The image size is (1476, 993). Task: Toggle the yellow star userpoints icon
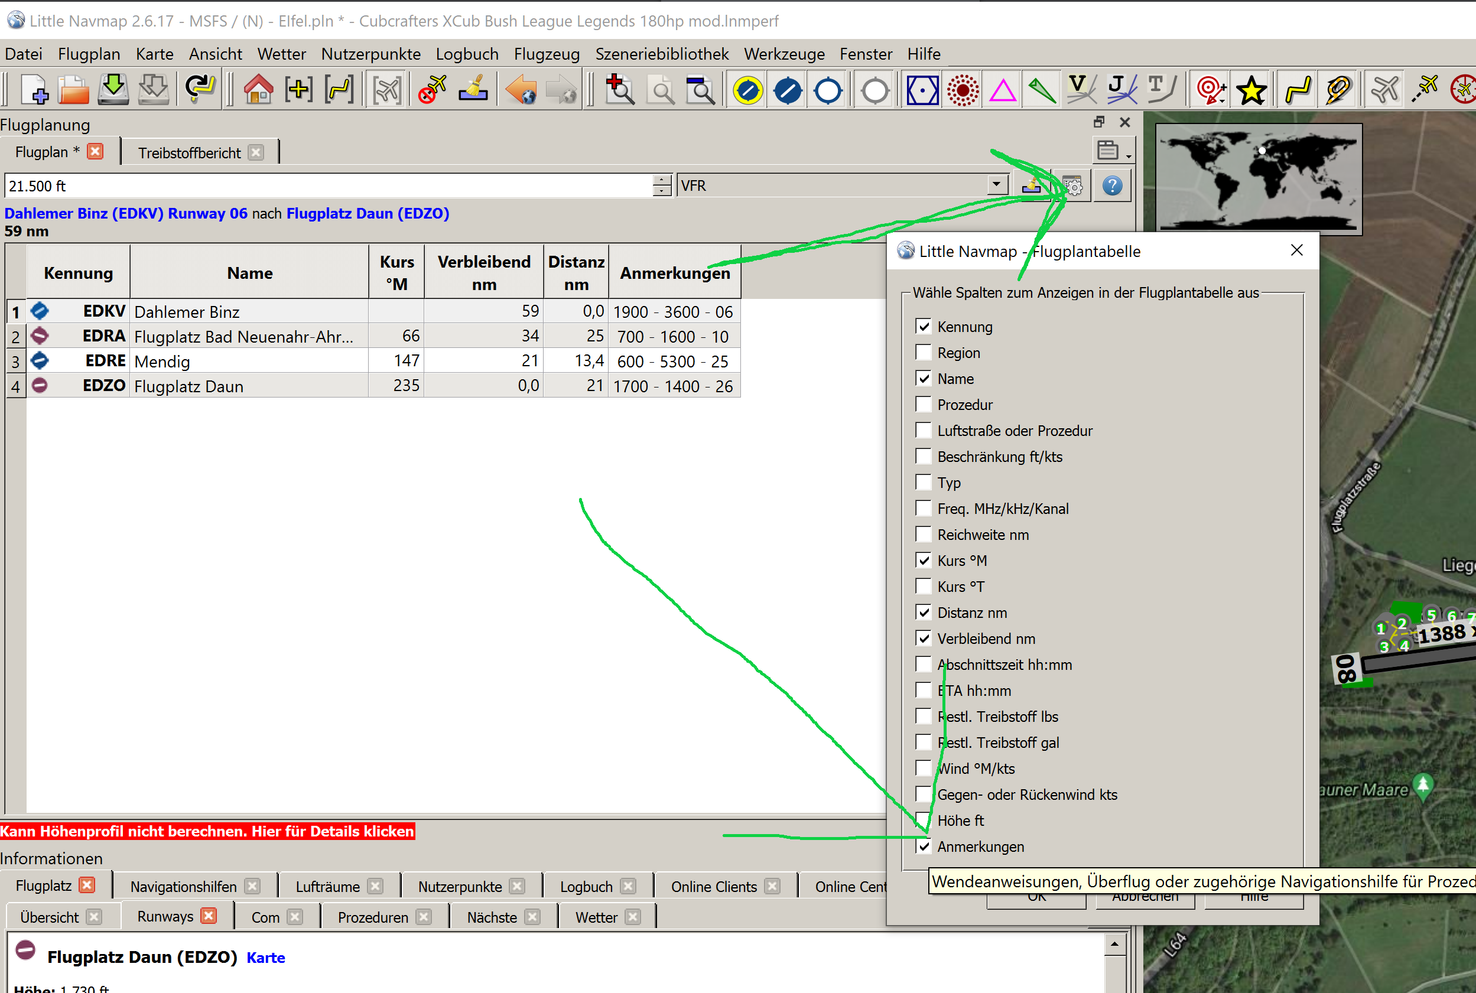pos(1251,90)
